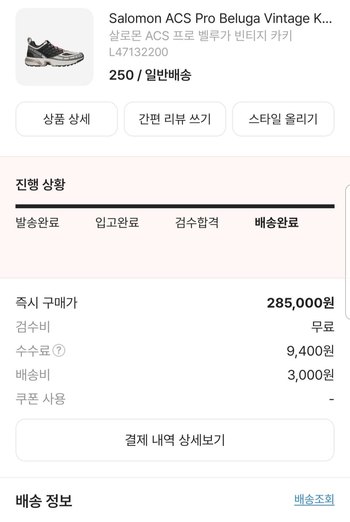
Task: Select the 스타일 올리기 button
Action: (283, 119)
